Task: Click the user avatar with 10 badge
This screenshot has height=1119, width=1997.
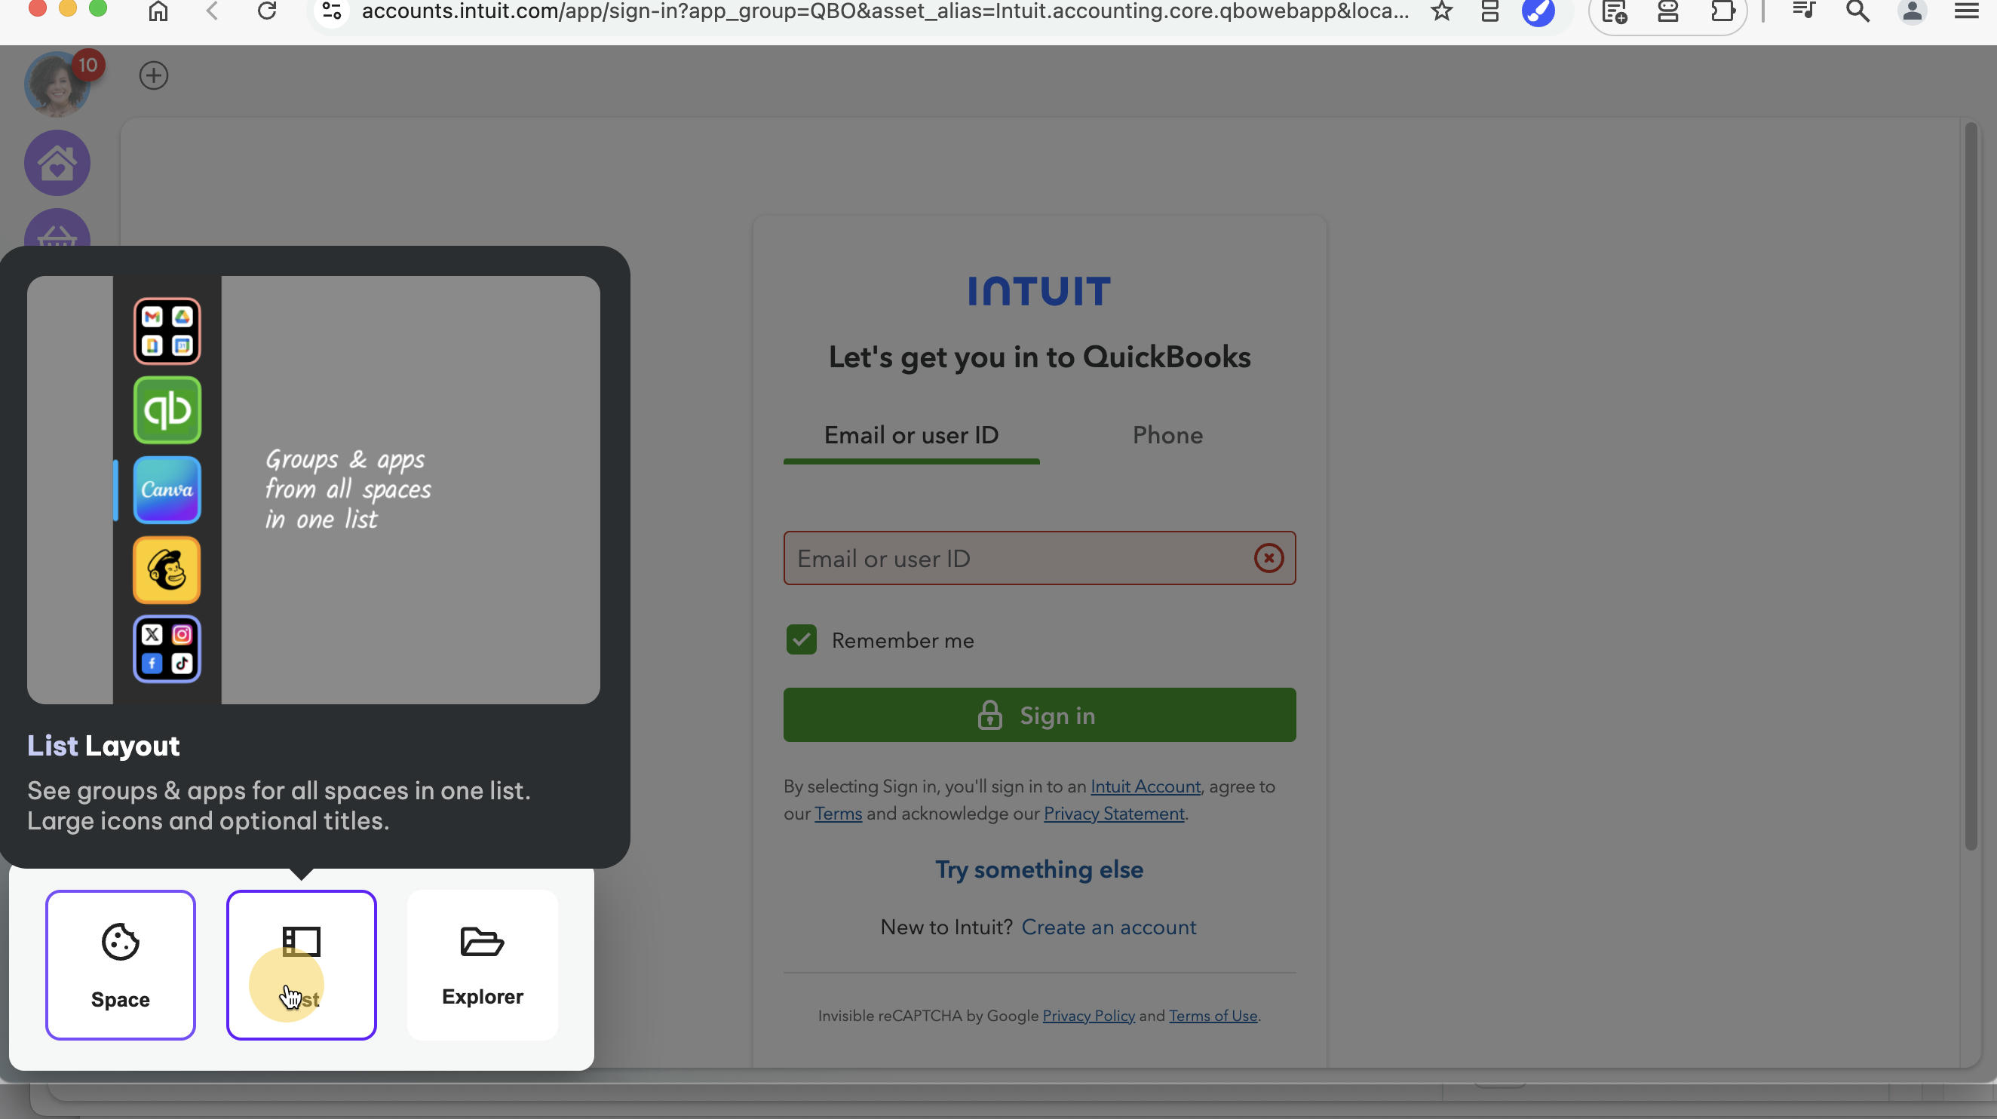Action: pos(57,83)
